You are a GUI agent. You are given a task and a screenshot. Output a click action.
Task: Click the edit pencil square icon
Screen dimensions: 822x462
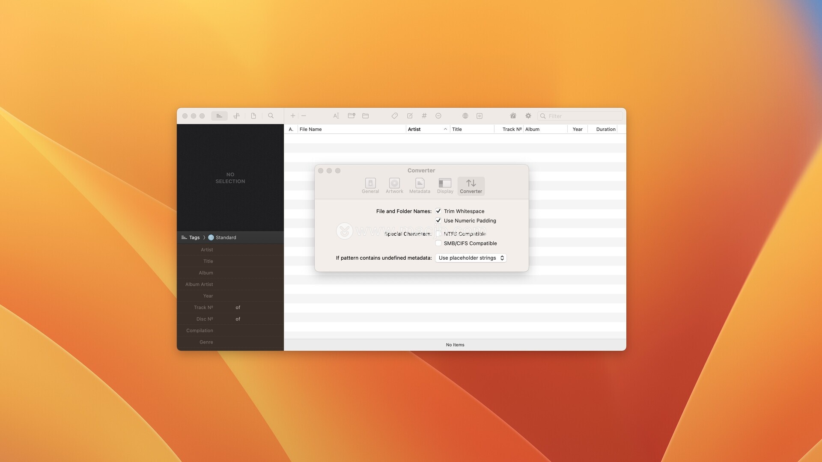[x=410, y=116]
